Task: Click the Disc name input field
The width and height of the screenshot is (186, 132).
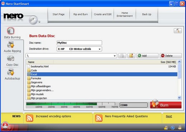Action: click(79, 43)
